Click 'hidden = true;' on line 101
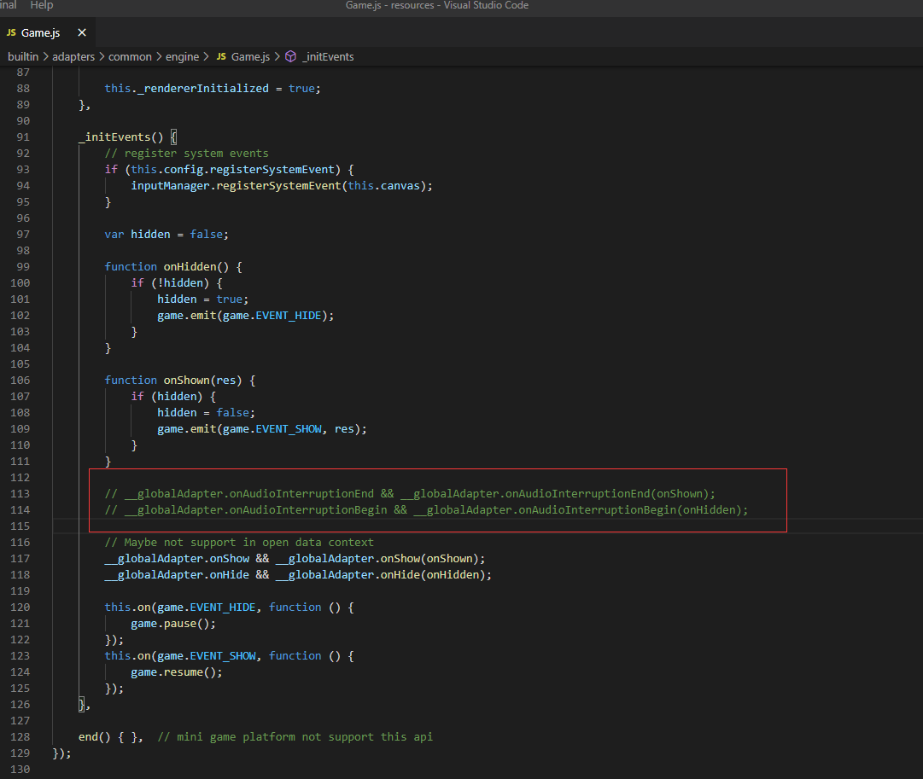 (x=202, y=299)
